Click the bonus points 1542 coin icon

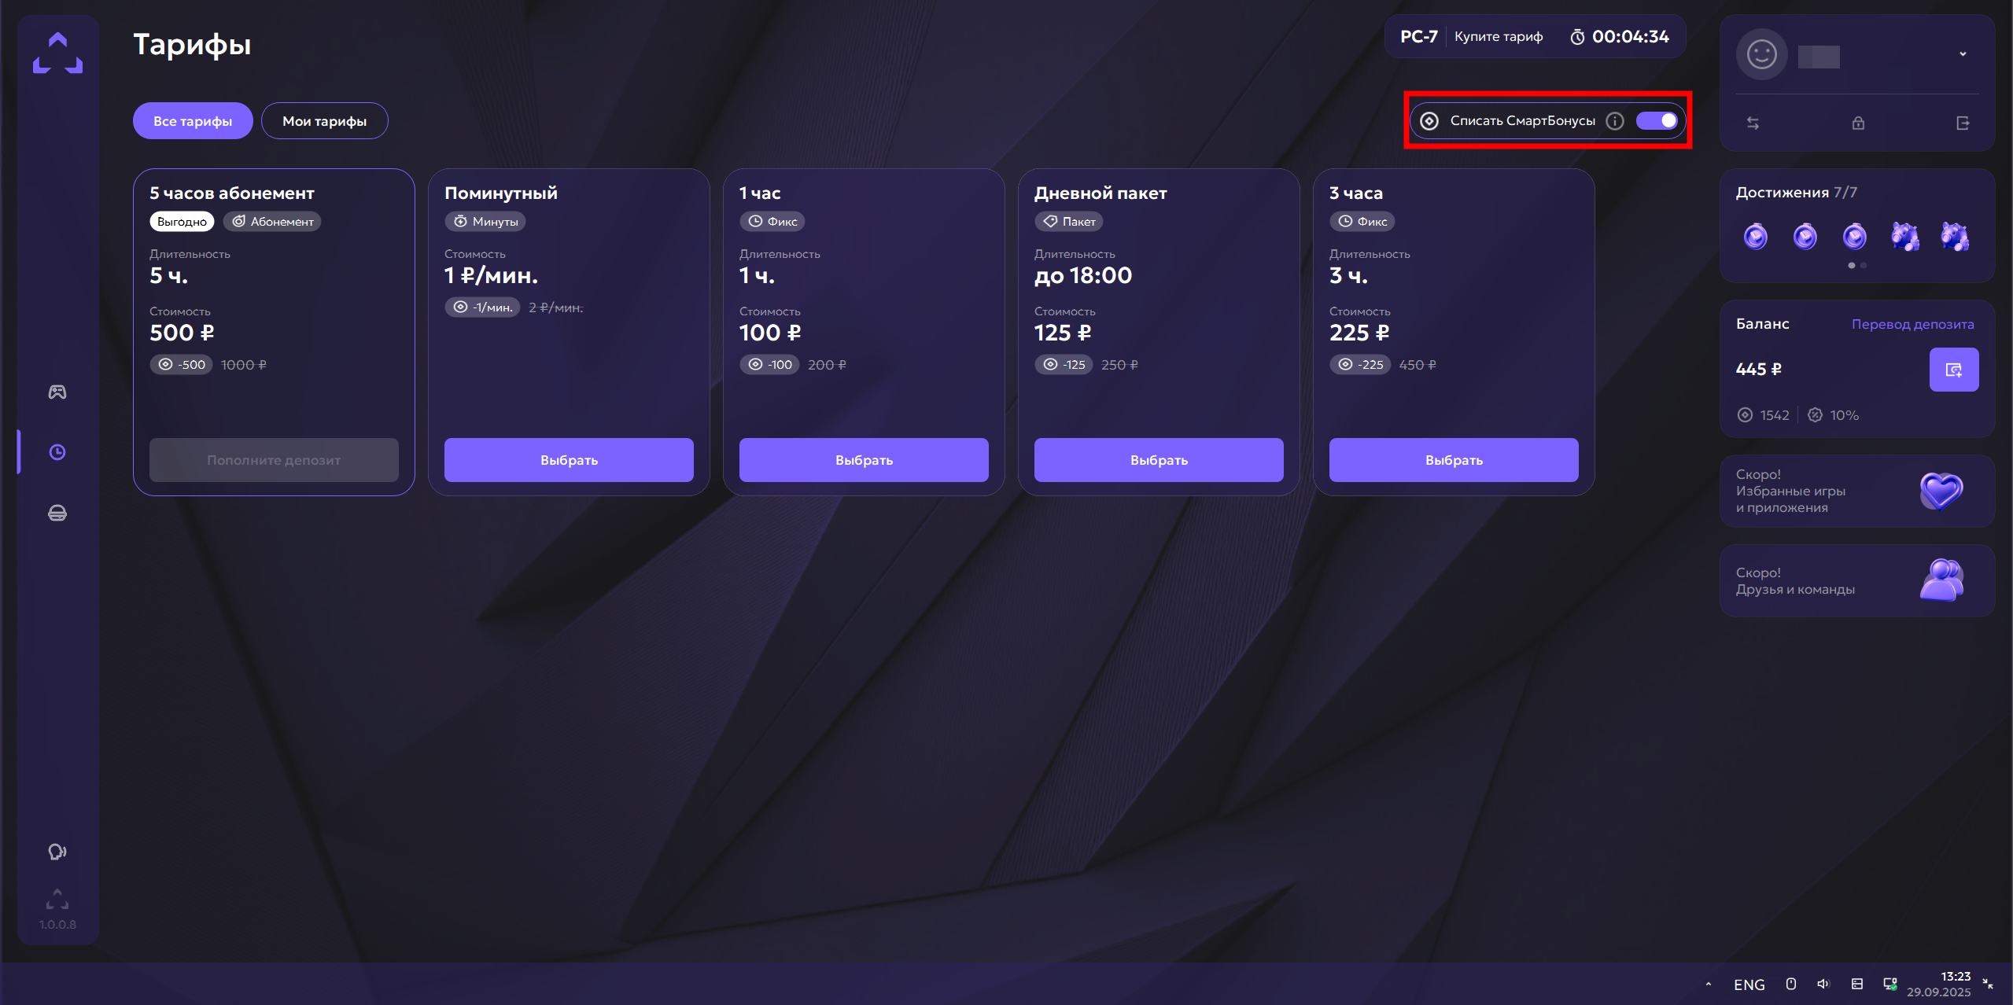(1745, 415)
